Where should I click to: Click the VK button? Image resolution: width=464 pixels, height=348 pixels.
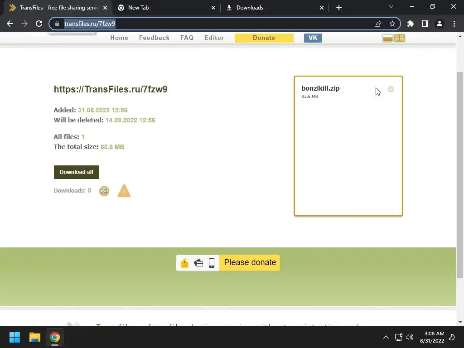(313, 38)
